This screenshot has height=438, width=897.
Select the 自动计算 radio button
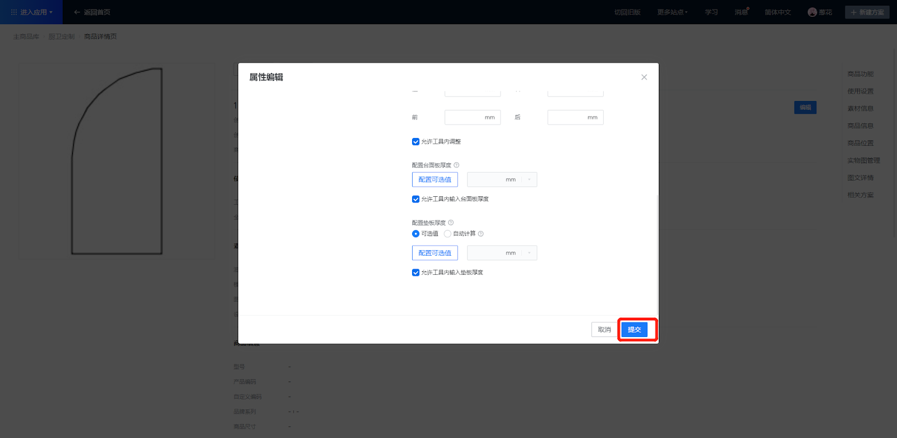coord(447,234)
